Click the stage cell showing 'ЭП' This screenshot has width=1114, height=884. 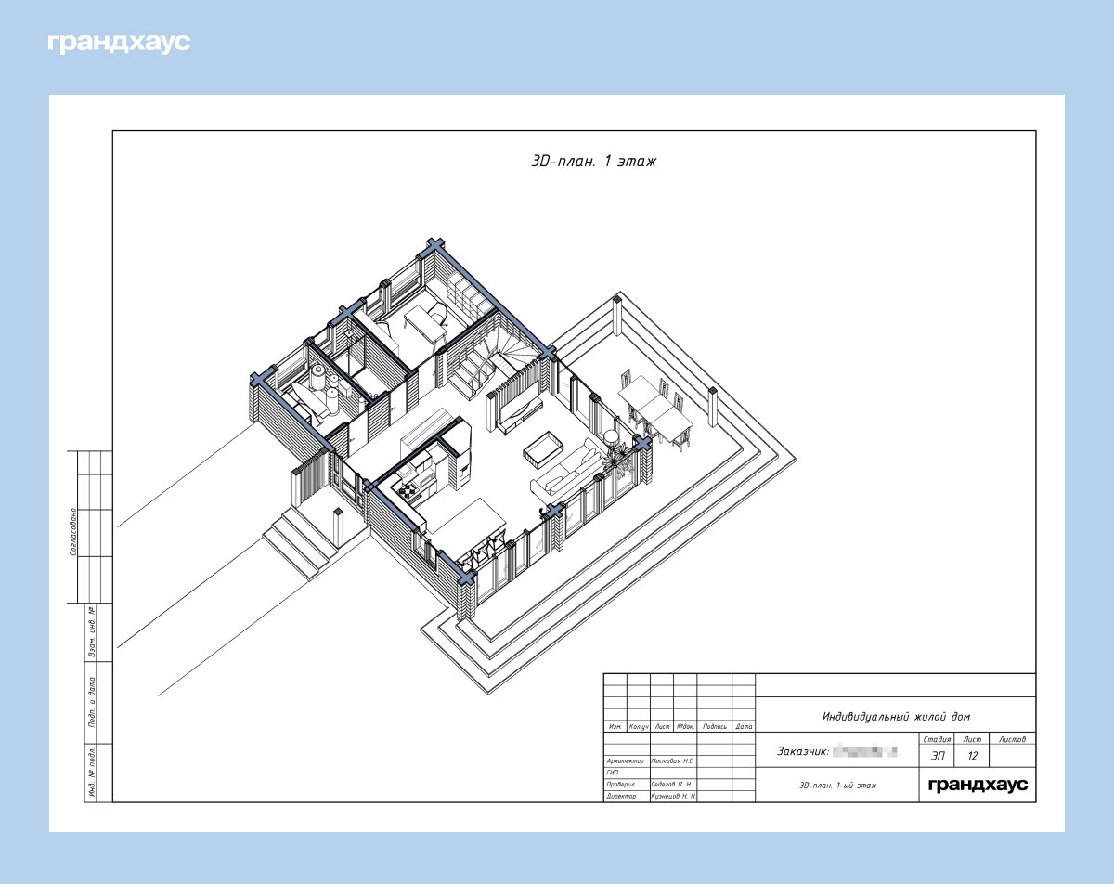click(938, 756)
